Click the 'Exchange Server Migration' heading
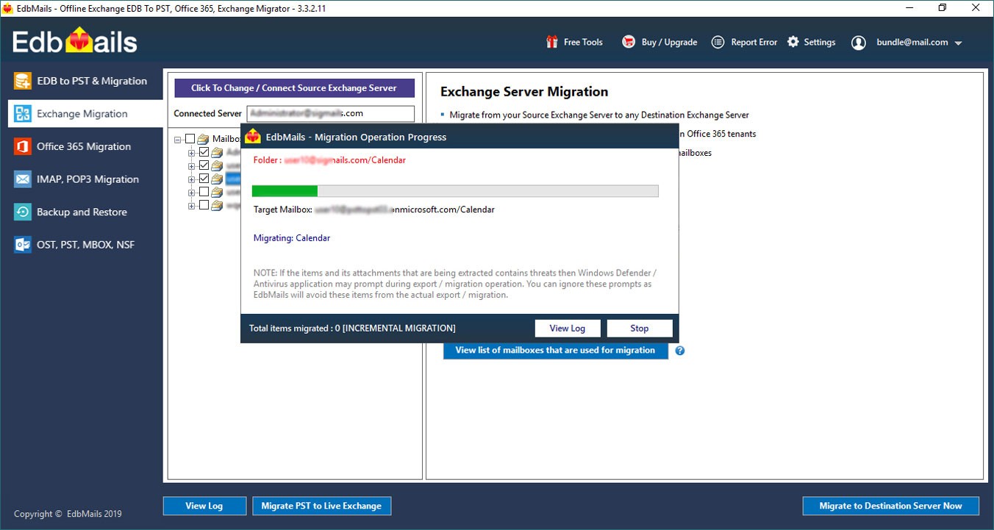This screenshot has width=994, height=530. 524,92
